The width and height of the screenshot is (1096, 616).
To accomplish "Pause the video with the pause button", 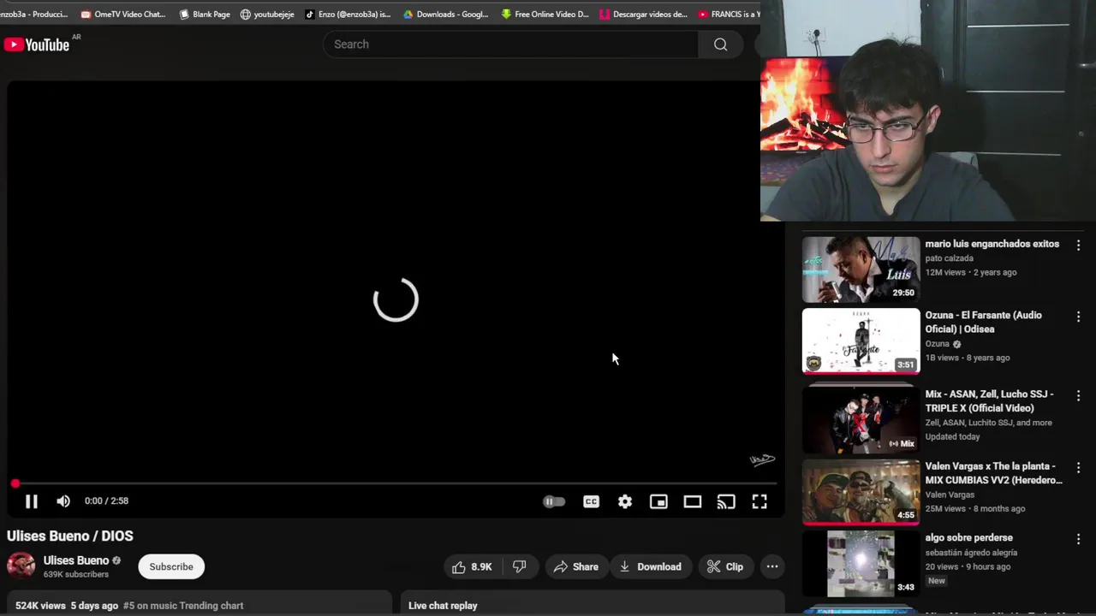I will tap(31, 501).
